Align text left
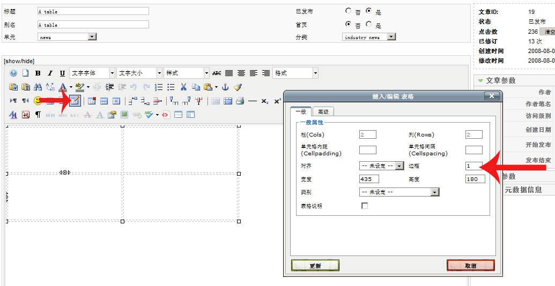 (254, 73)
